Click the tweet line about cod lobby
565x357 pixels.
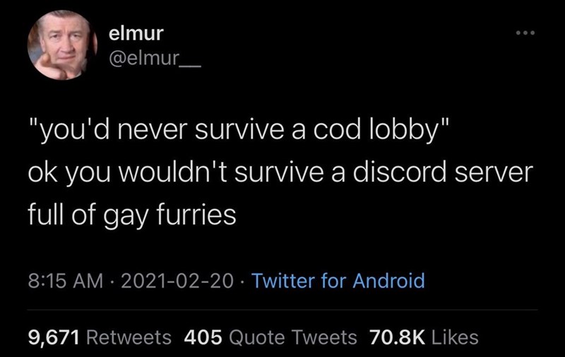pyautogui.click(x=239, y=129)
